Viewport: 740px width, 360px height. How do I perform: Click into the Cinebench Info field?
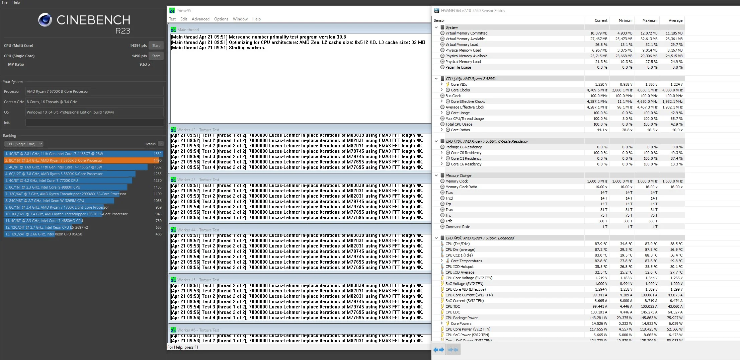[x=95, y=123]
